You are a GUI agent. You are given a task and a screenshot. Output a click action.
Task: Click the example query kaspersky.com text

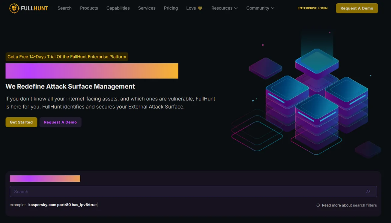[x=42, y=205]
